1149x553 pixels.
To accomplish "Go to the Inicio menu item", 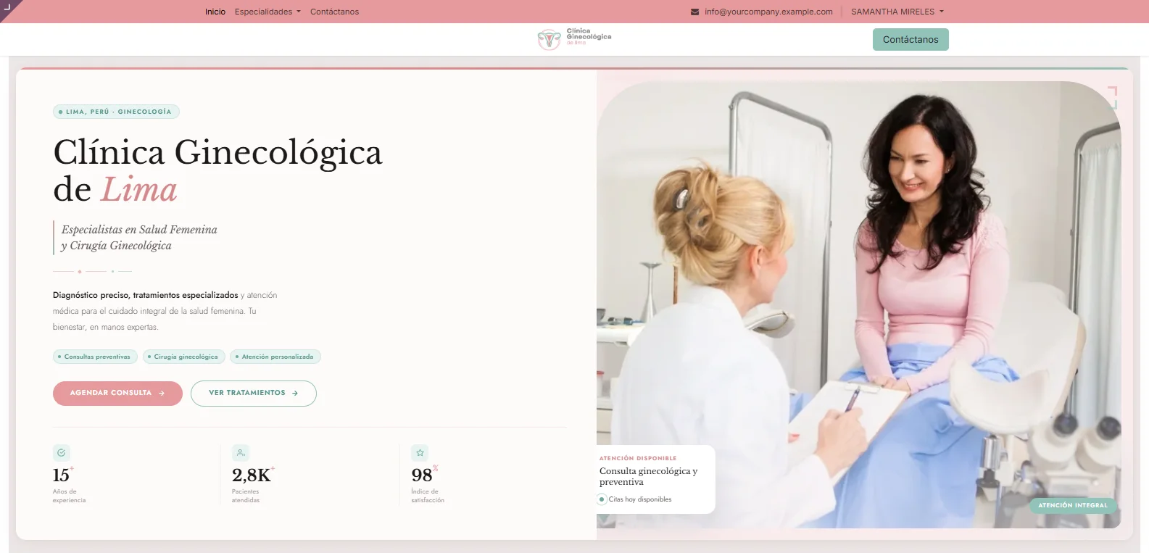I will click(x=215, y=12).
